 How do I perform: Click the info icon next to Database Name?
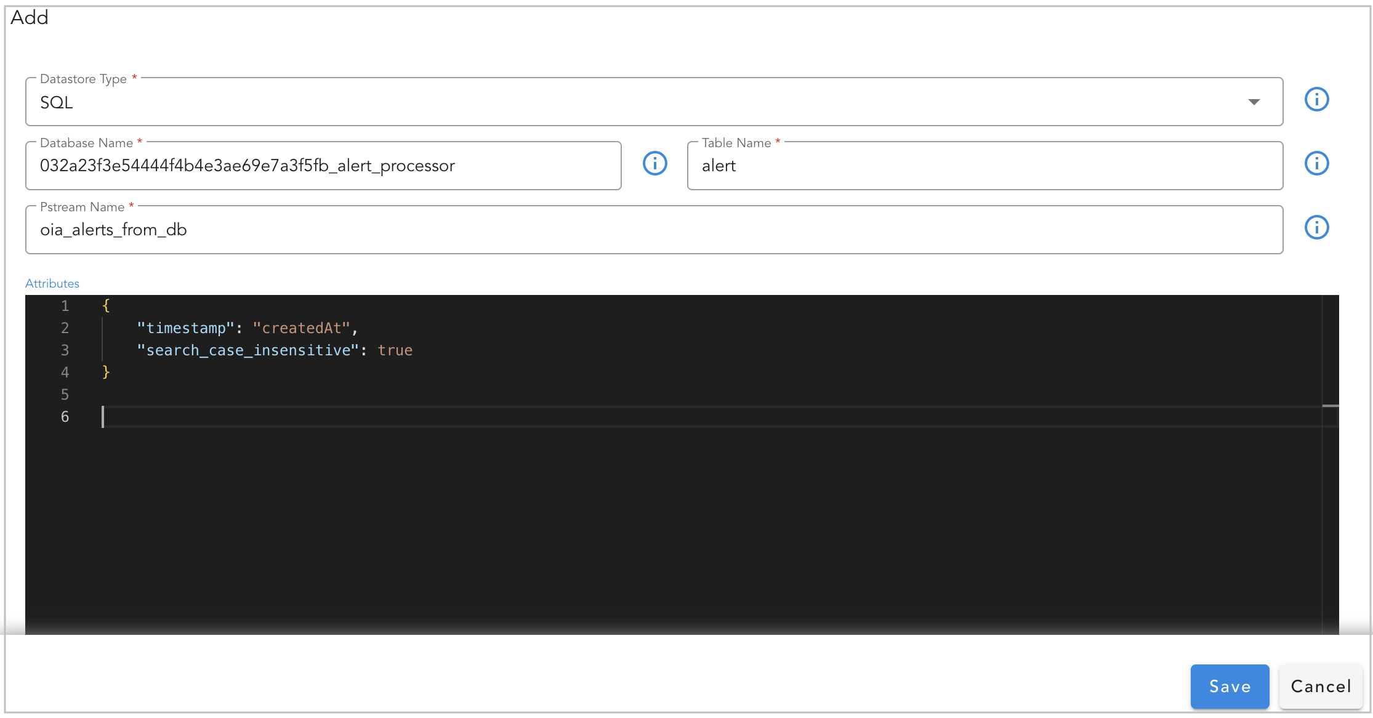(x=654, y=163)
